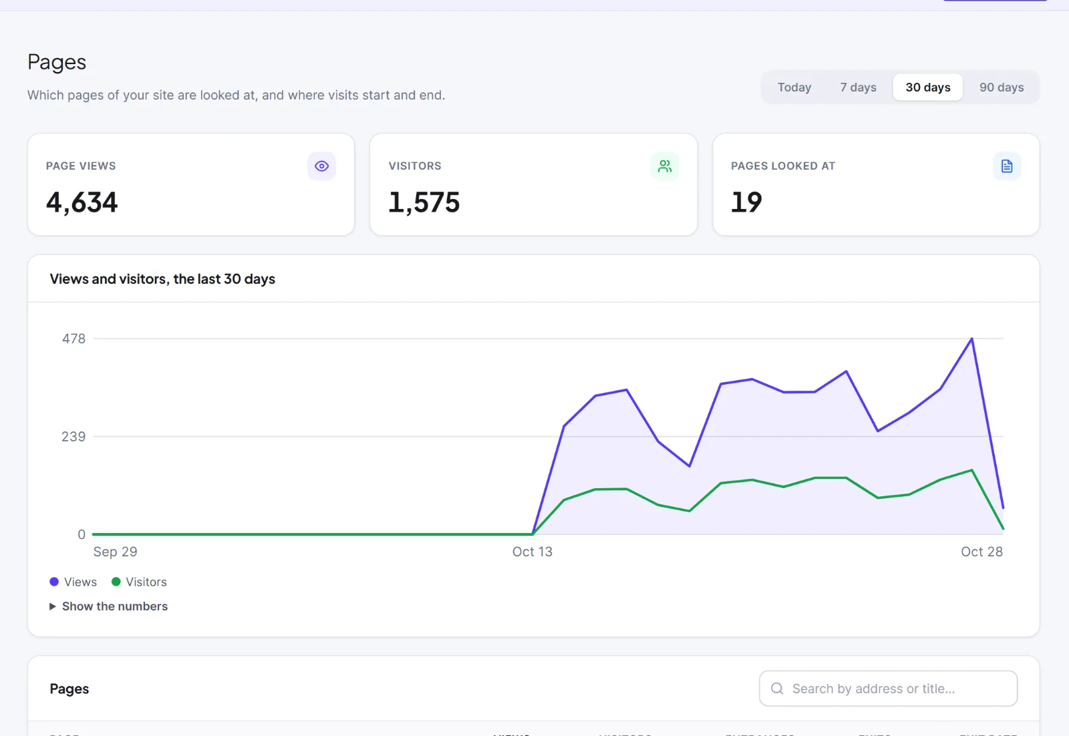The image size is (1069, 736).
Task: Focus the Search by address or title field
Action: 888,689
